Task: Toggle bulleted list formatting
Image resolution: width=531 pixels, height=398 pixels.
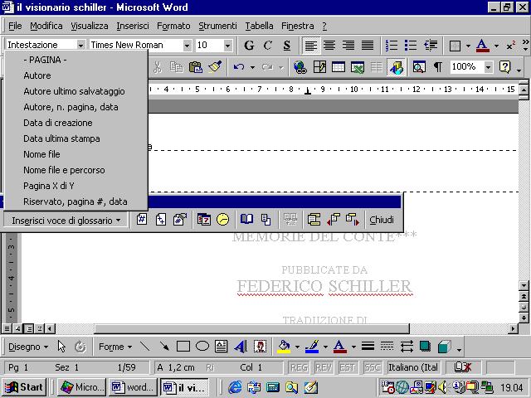Action: pyautogui.click(x=411, y=46)
